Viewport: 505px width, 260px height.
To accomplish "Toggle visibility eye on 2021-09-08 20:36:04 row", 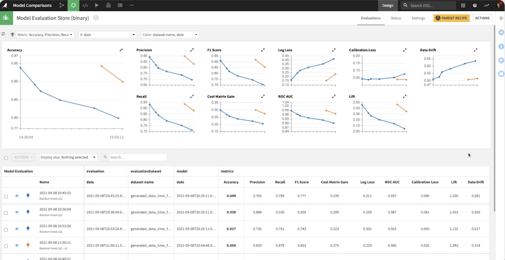I will coord(17,212).
